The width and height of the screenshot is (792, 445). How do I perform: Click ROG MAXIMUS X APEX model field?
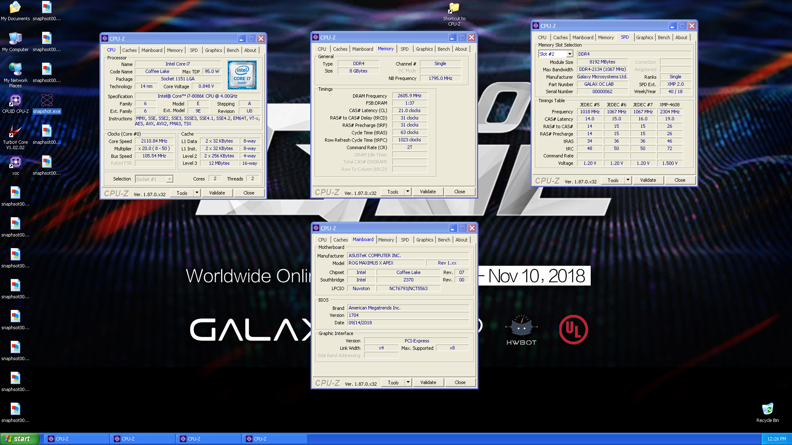click(x=386, y=263)
